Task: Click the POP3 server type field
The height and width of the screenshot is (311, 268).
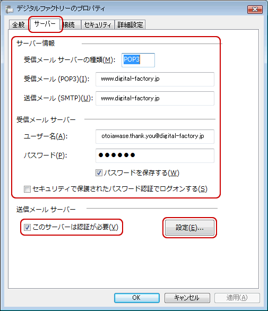Action: pos(138,60)
